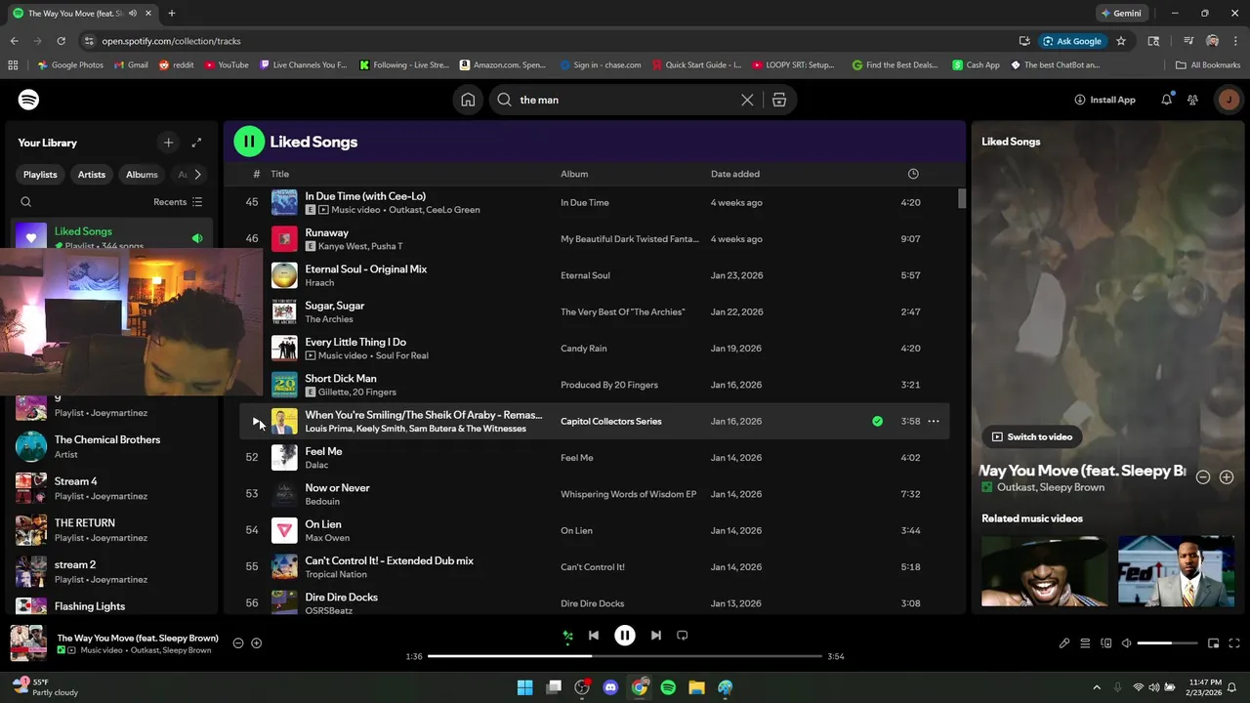Open the Browse icon next to search
The image size is (1250, 703).
coord(779,100)
